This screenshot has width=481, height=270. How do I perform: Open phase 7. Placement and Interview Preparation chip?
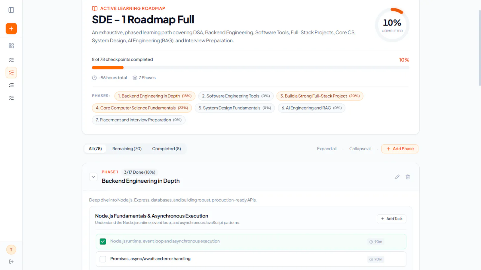click(139, 120)
